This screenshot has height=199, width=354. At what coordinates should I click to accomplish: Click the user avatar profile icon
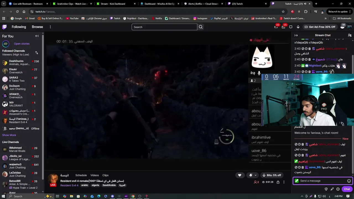[x=349, y=27]
